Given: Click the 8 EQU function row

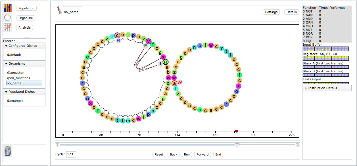Looking at the screenshot, I should [x=327, y=41].
